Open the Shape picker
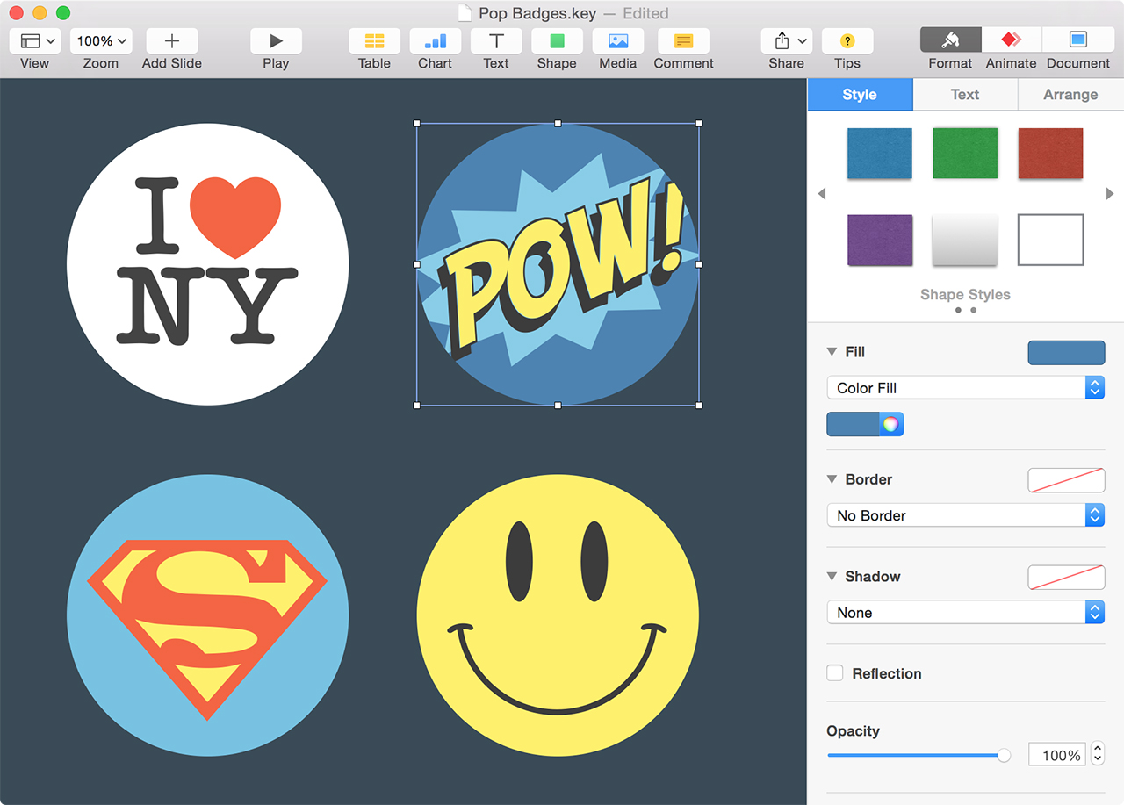 [x=557, y=41]
